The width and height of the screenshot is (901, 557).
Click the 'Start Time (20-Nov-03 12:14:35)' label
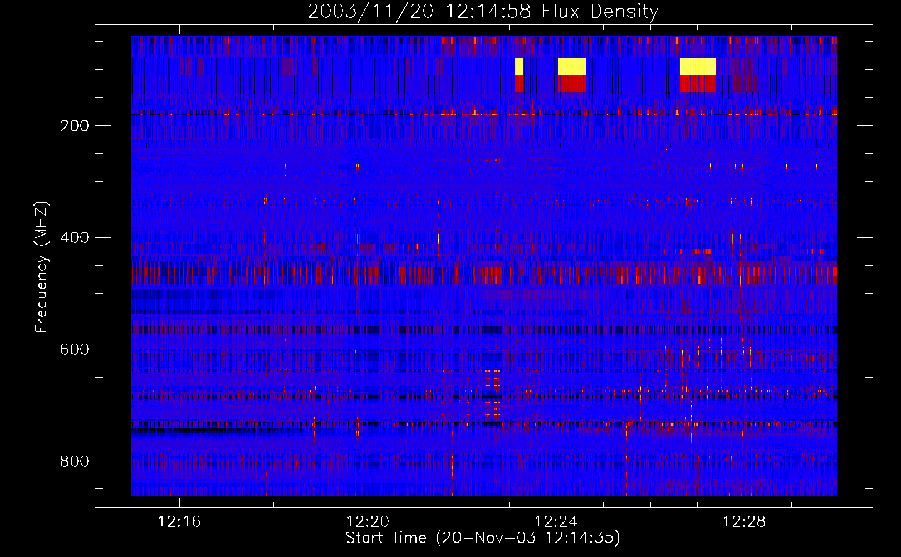[x=483, y=538]
